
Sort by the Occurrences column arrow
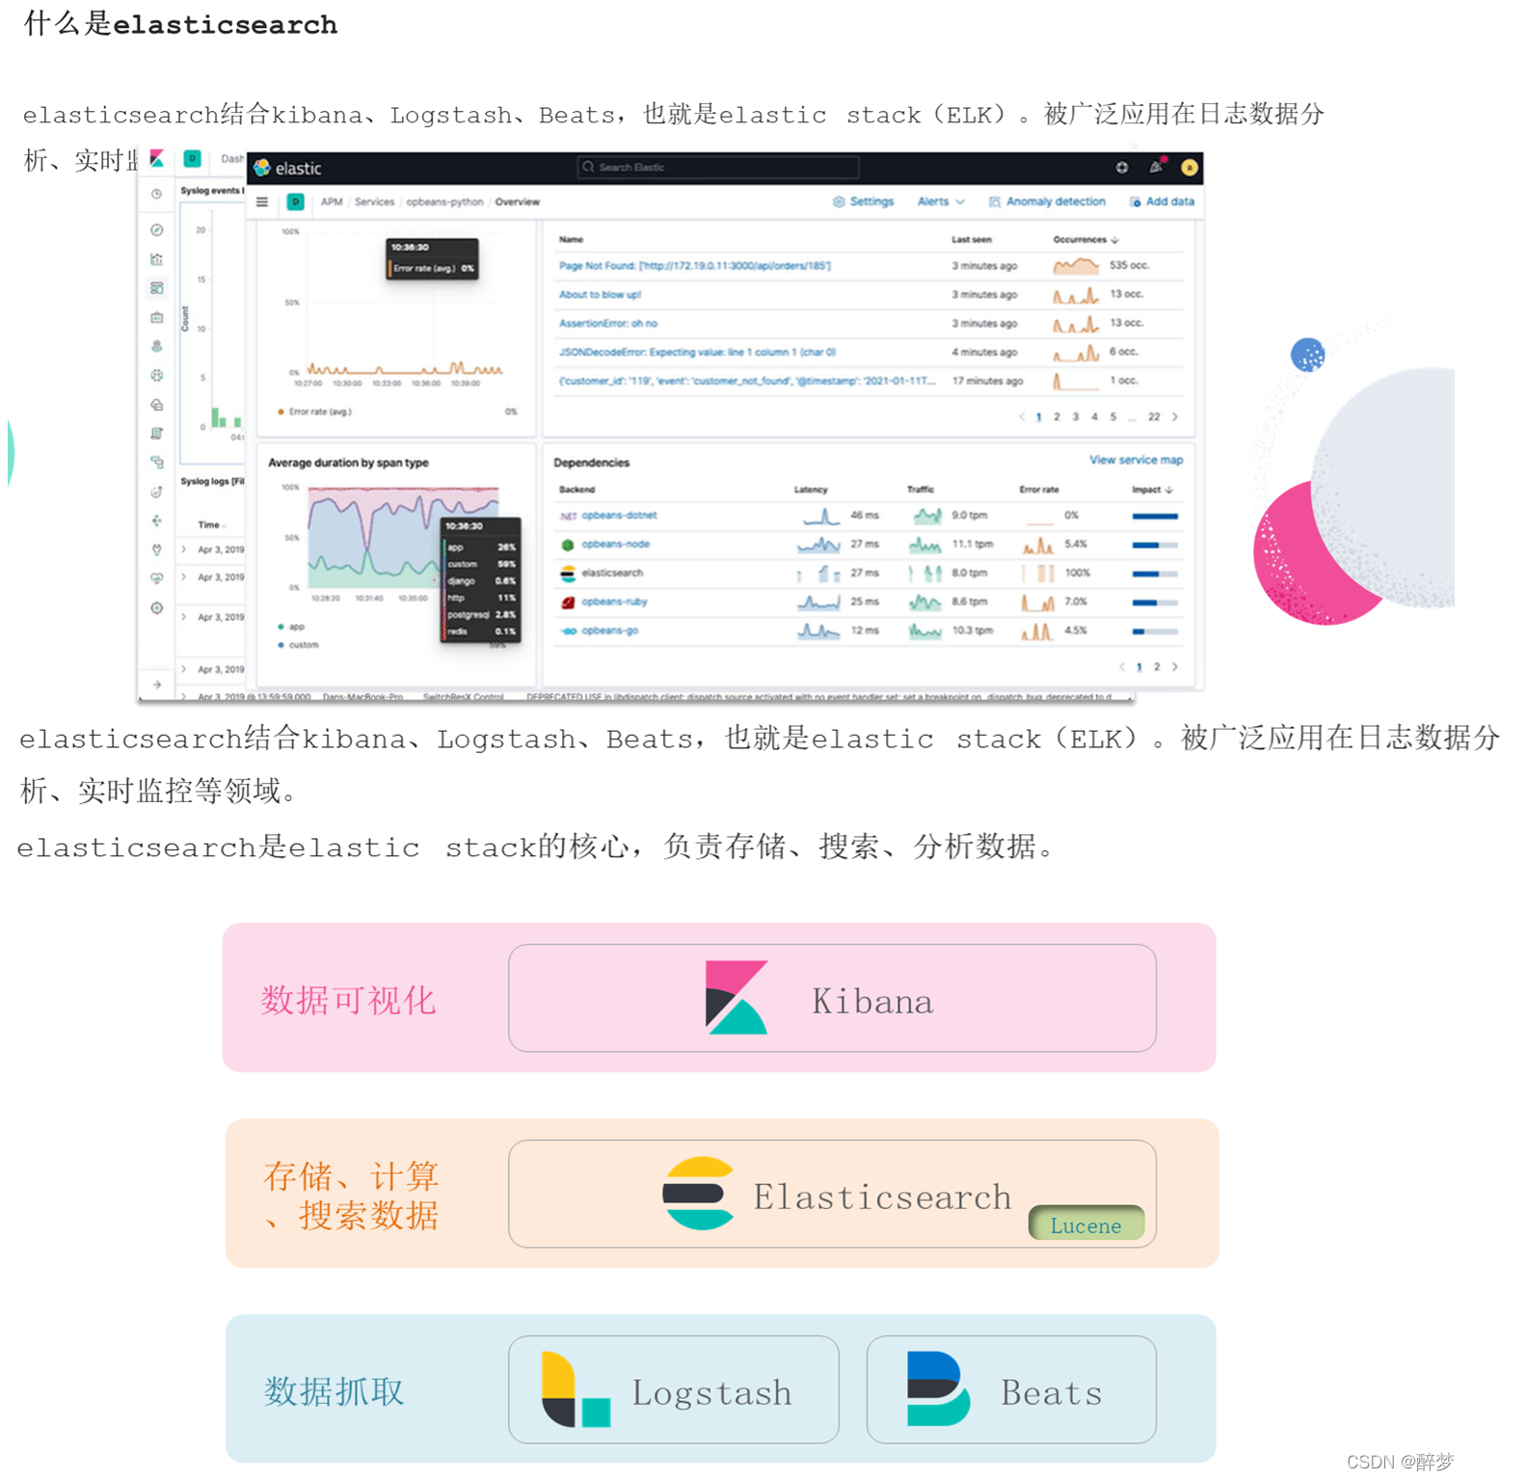(1115, 240)
